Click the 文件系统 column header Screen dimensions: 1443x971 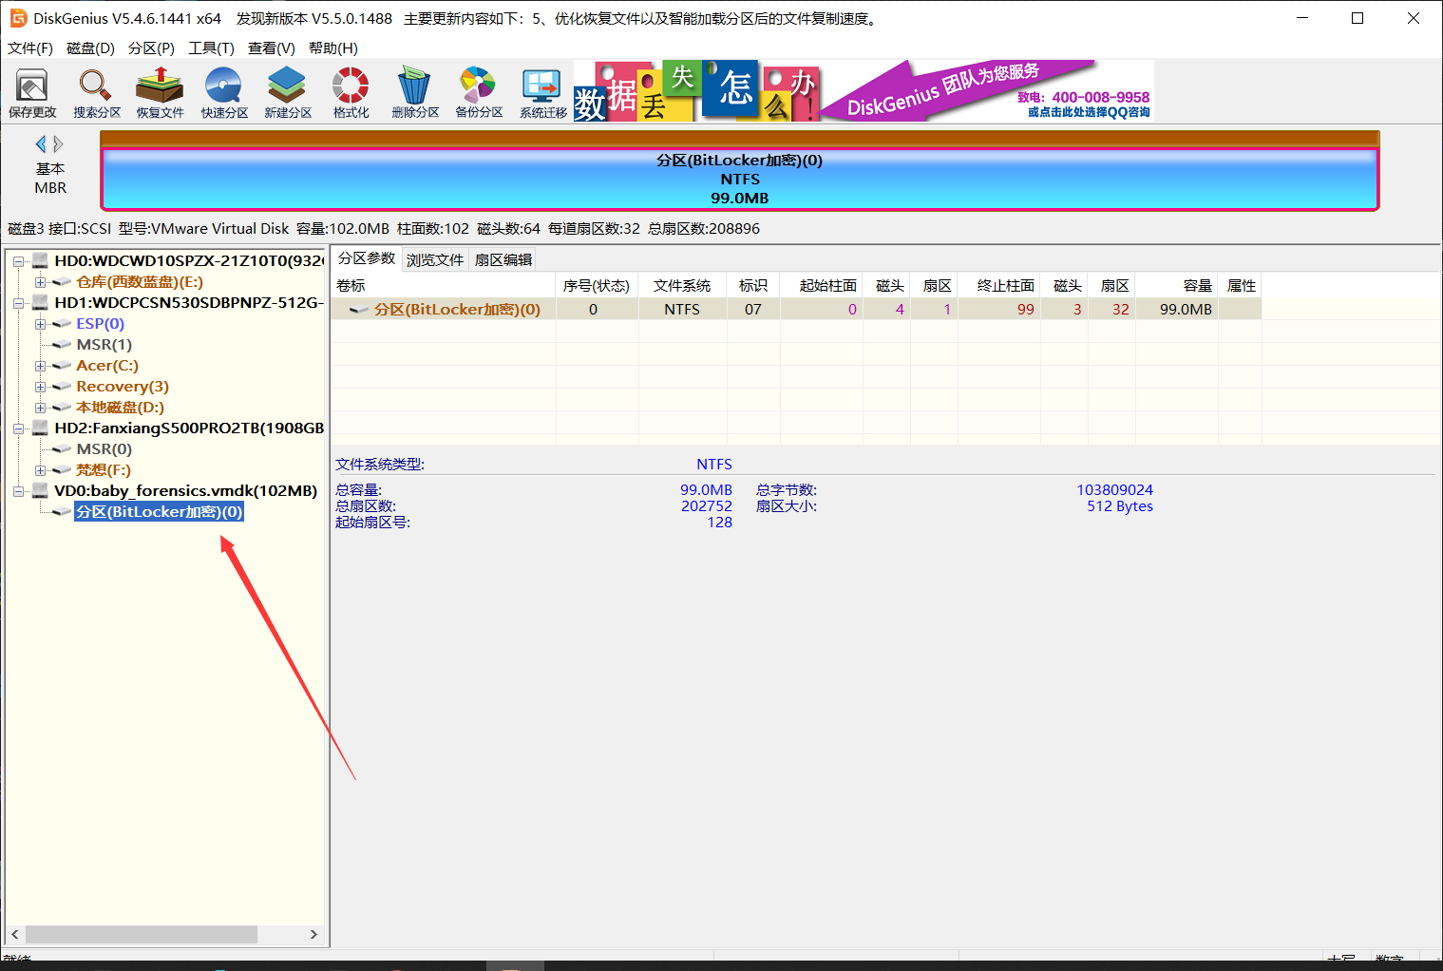682,285
